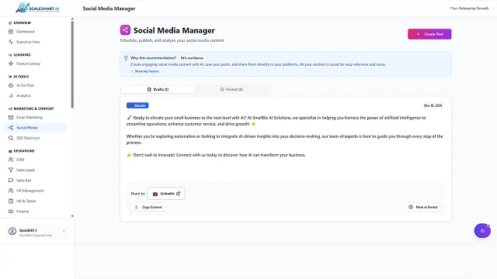Click the 94% confidence badge

[x=192, y=58]
